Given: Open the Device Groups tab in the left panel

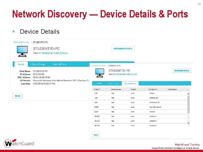Looking at the screenshot, I should coord(38,64).
